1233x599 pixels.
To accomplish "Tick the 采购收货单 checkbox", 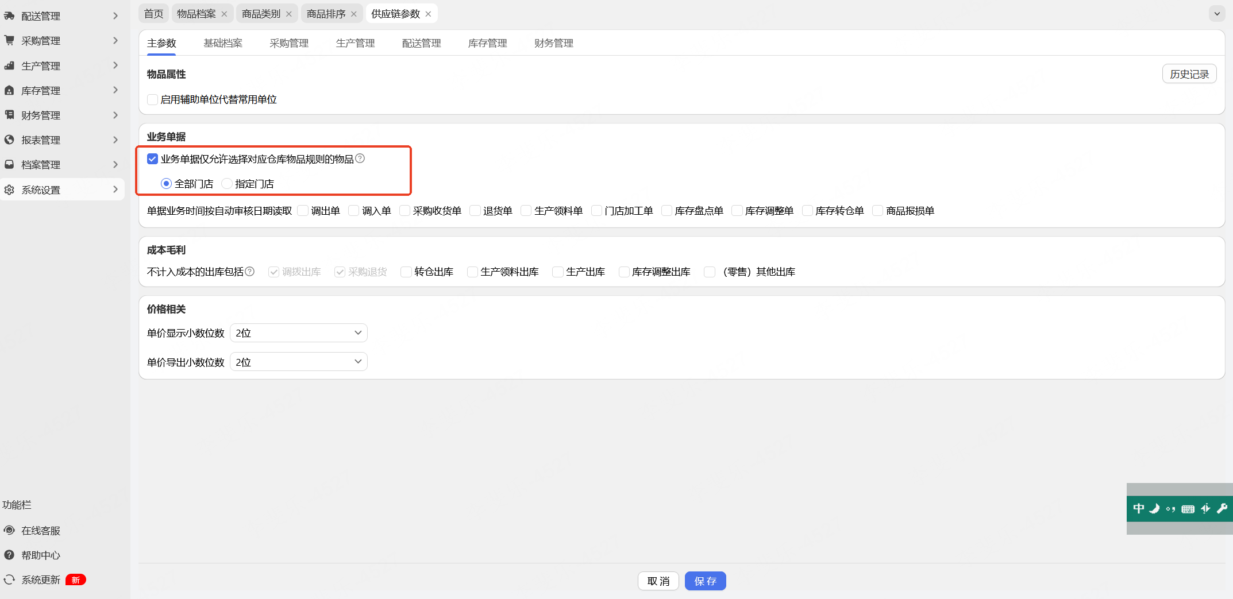I will click(405, 211).
